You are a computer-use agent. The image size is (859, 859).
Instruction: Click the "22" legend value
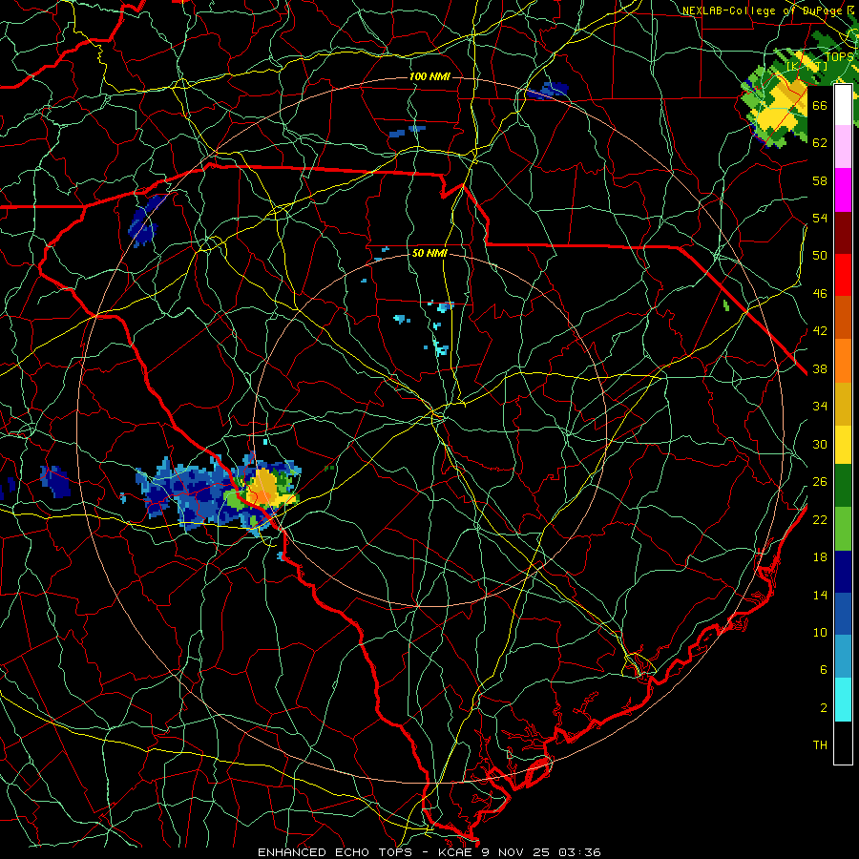[x=820, y=520]
